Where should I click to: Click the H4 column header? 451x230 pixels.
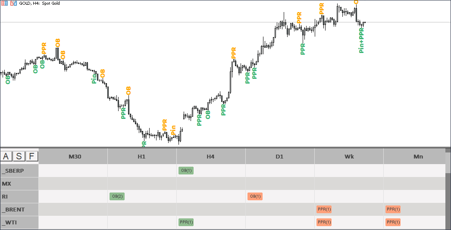(210, 157)
